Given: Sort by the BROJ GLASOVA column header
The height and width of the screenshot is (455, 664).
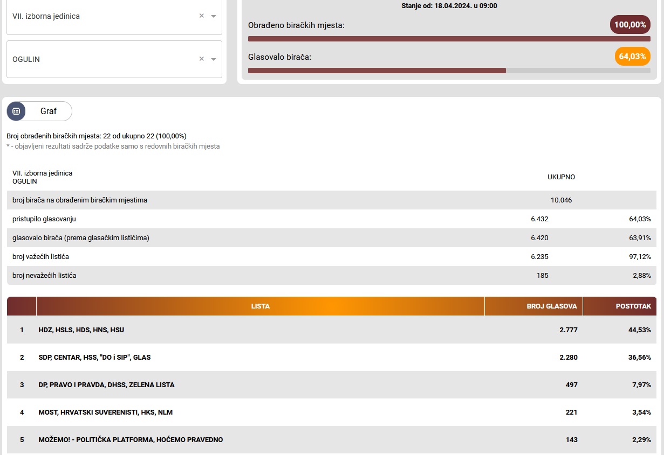Looking at the screenshot, I should point(551,306).
